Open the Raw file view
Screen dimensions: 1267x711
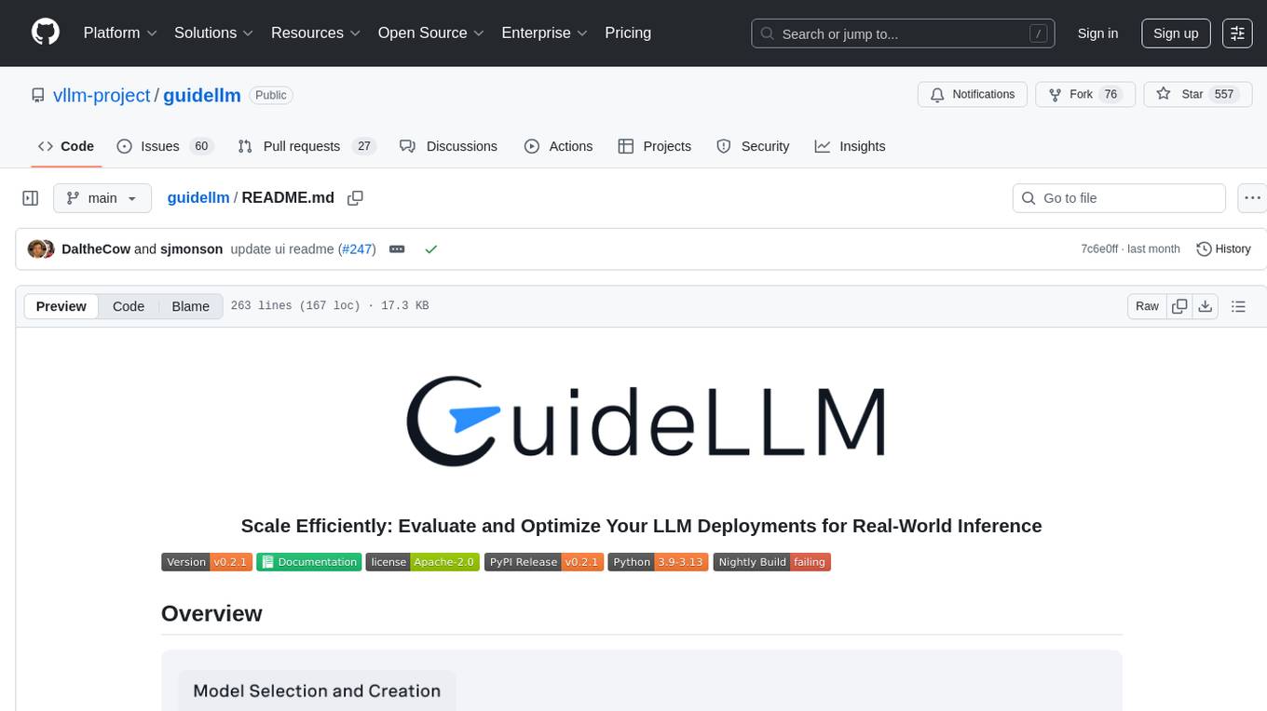tap(1147, 306)
